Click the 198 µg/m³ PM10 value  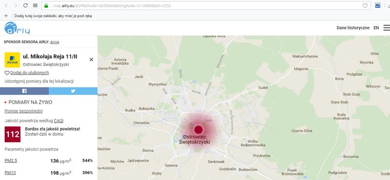[x=60, y=173]
